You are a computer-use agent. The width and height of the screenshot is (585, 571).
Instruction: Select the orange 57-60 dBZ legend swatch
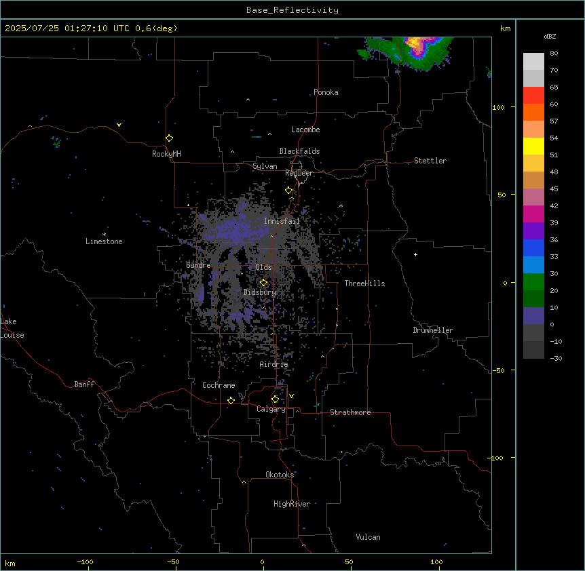533,112
